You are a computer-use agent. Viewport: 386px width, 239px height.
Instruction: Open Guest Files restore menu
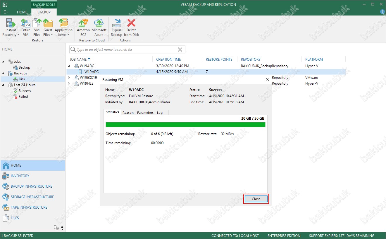[48, 27]
